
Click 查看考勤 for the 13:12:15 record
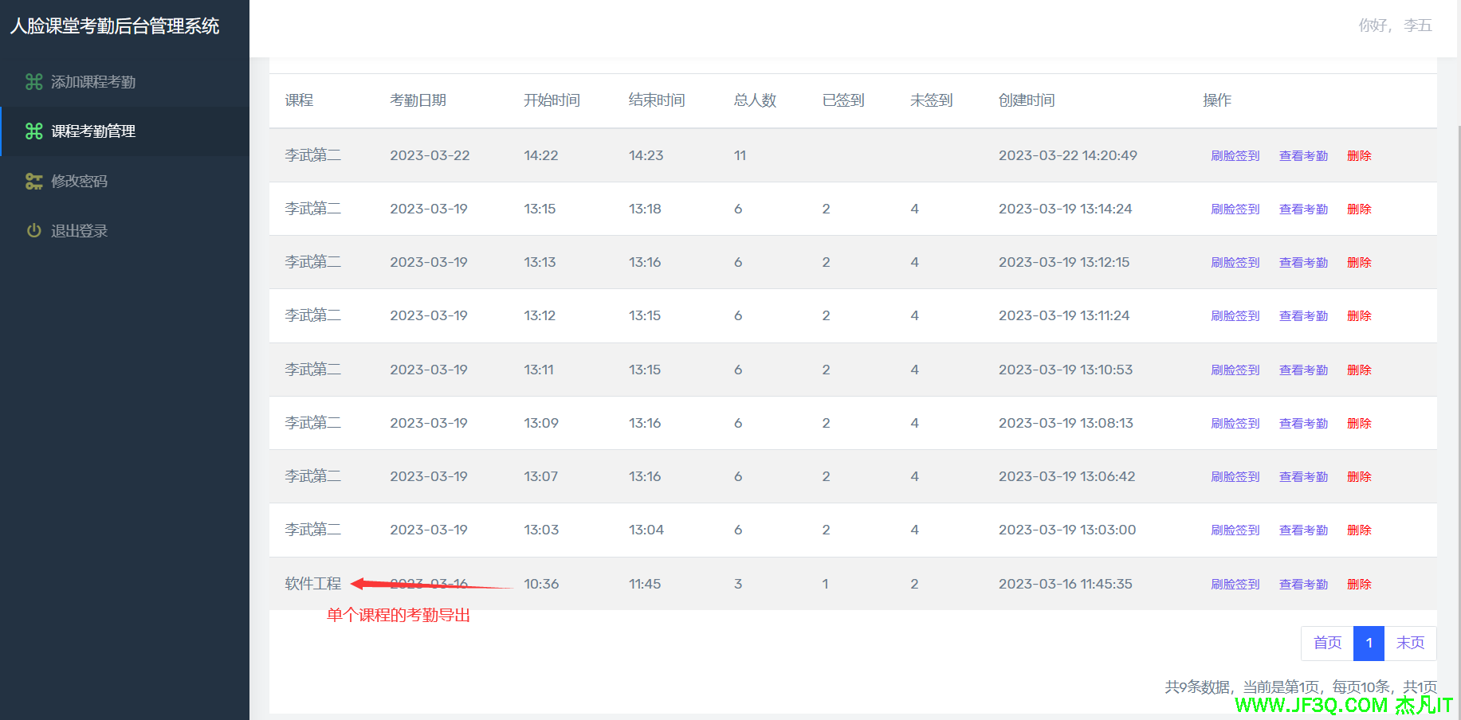(x=1303, y=263)
